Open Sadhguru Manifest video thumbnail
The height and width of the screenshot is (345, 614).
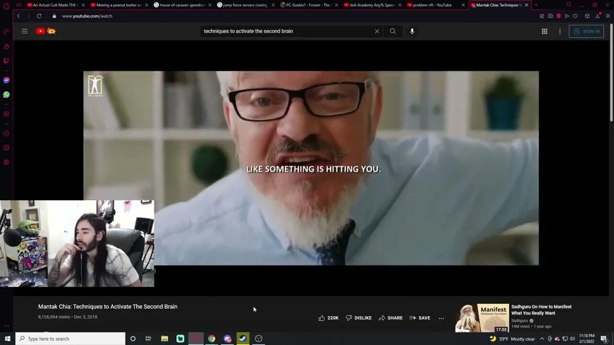pyautogui.click(x=482, y=318)
